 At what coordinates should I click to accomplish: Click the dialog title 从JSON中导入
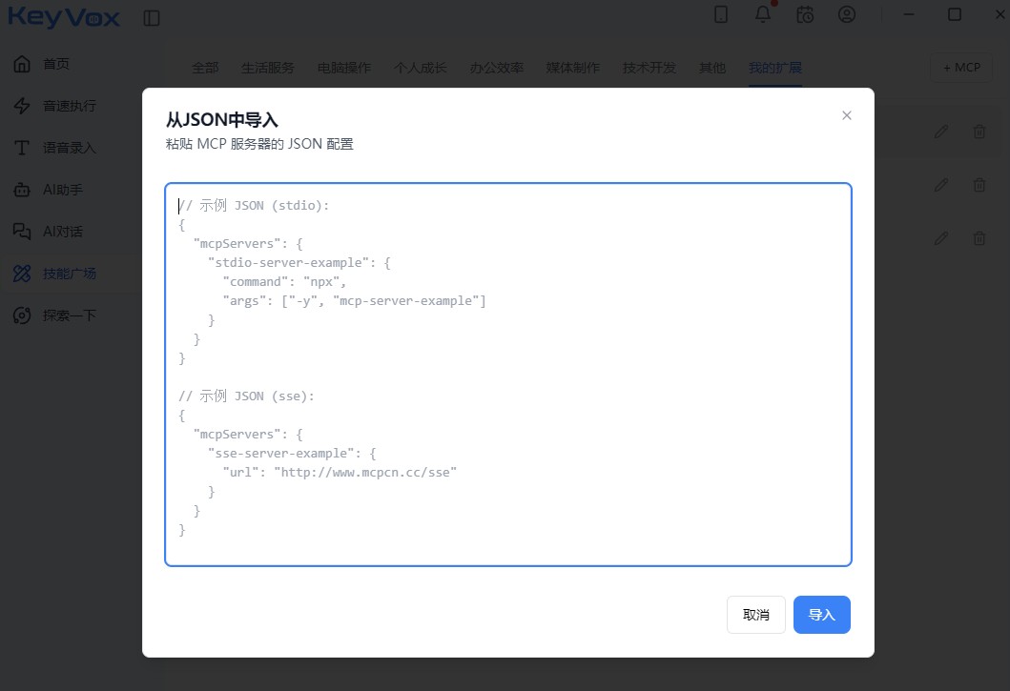coord(222,120)
